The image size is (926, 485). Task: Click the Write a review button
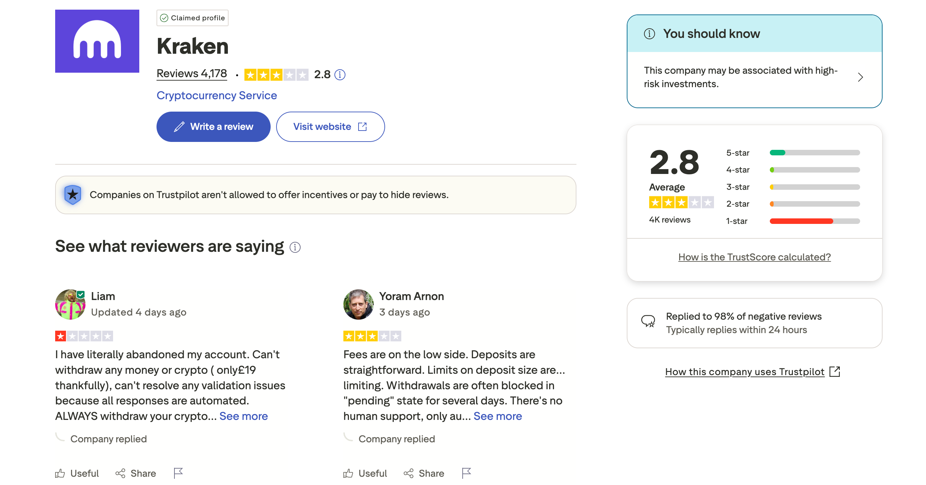213,126
